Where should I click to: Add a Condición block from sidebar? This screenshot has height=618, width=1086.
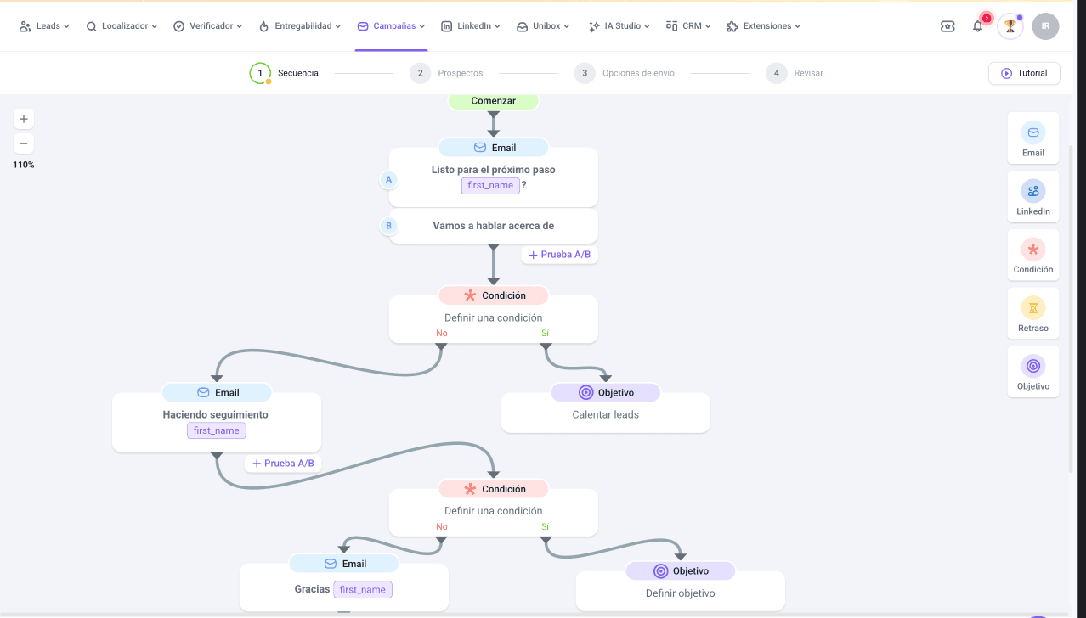click(x=1033, y=255)
